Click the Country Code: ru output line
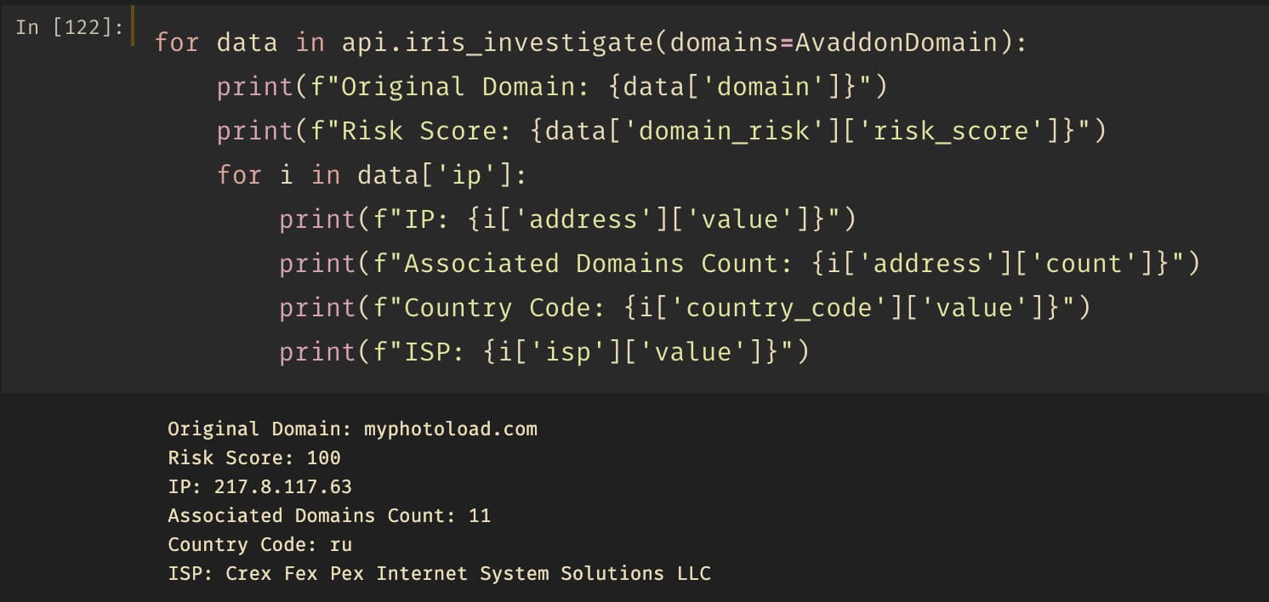 coord(259,545)
